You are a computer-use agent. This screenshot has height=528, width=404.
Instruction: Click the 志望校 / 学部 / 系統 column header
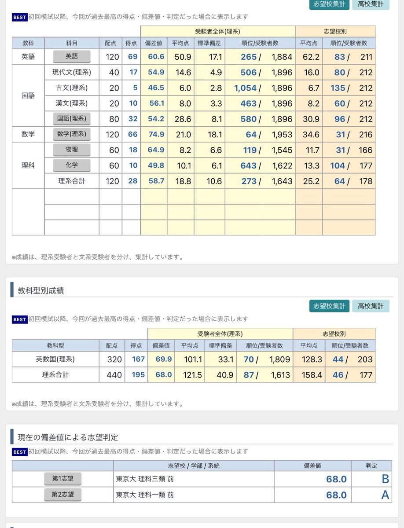(x=194, y=466)
